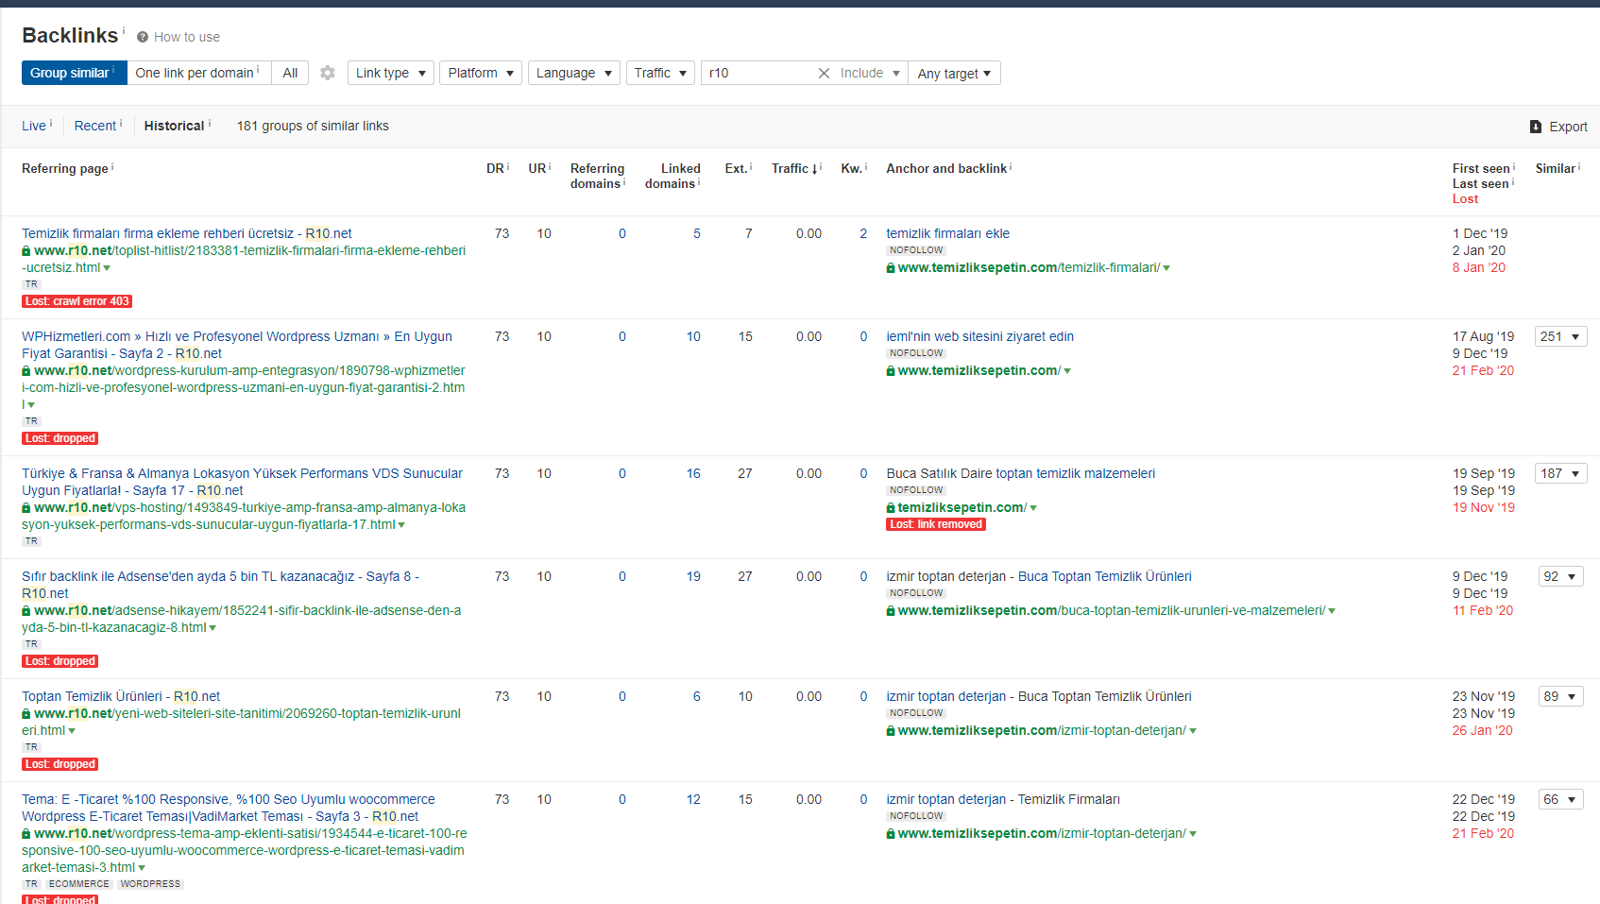The width and height of the screenshot is (1600, 904).
Task: Switch to the Live tab
Action: [x=34, y=126]
